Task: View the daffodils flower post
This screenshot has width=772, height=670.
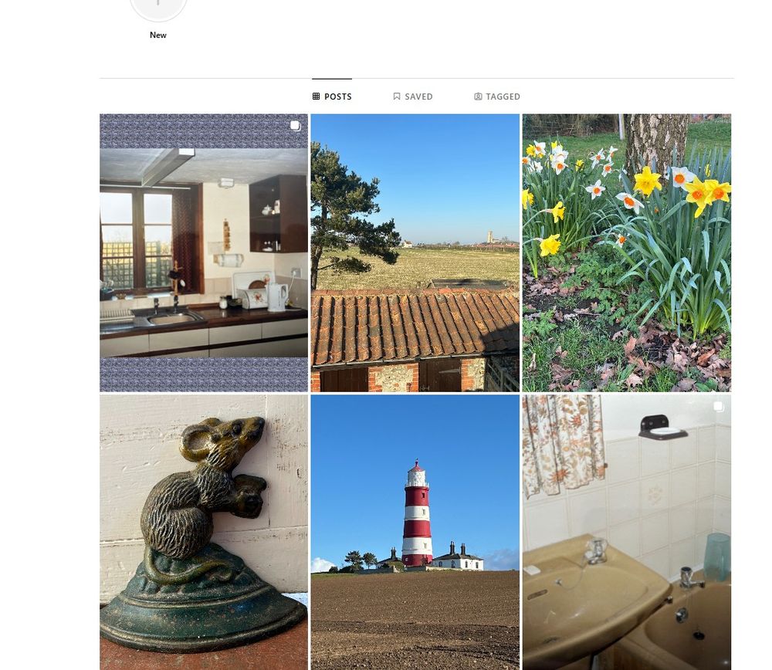Action: (627, 253)
